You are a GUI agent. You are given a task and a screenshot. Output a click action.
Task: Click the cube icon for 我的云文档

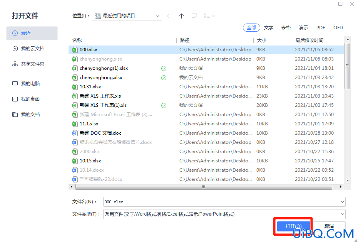[15, 49]
